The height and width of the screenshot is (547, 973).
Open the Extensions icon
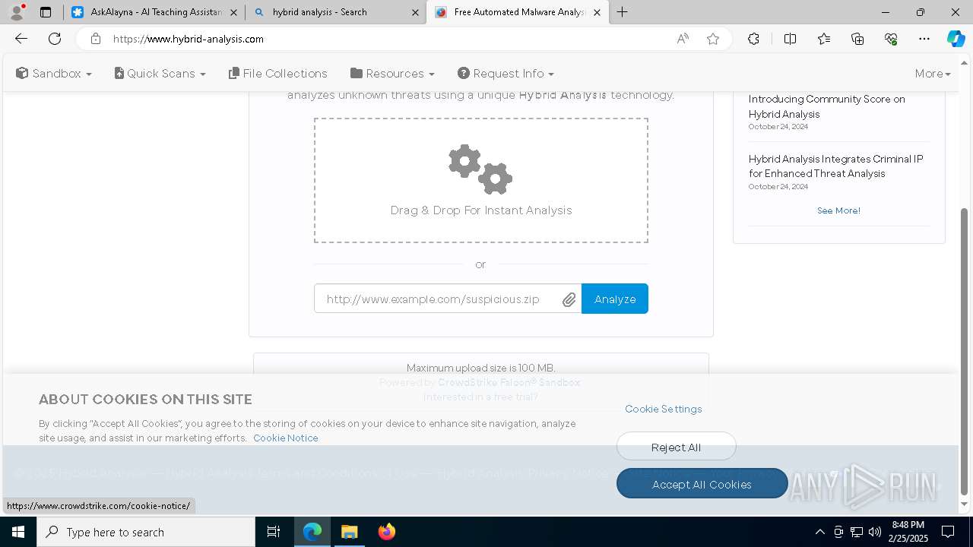pyautogui.click(x=753, y=39)
